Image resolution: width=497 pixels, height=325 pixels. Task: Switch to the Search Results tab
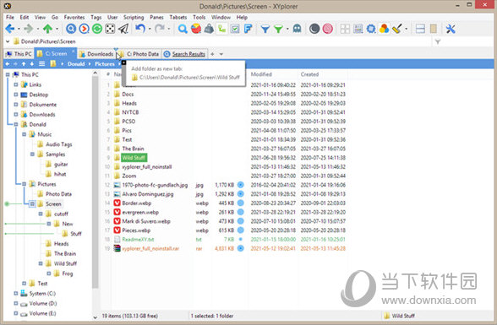[x=185, y=54]
